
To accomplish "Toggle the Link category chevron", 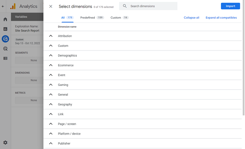I will [x=51, y=114].
